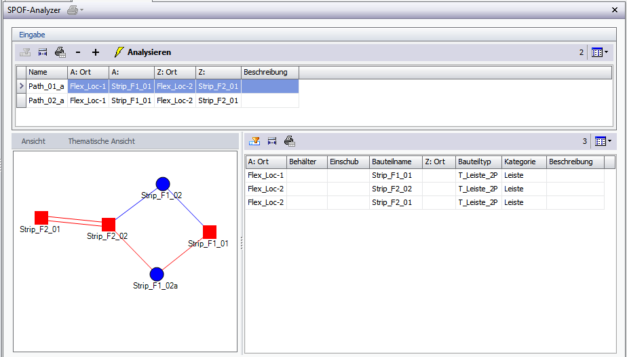Click the Strip_F1_02 blue circle node
The image size is (627, 357).
(163, 184)
